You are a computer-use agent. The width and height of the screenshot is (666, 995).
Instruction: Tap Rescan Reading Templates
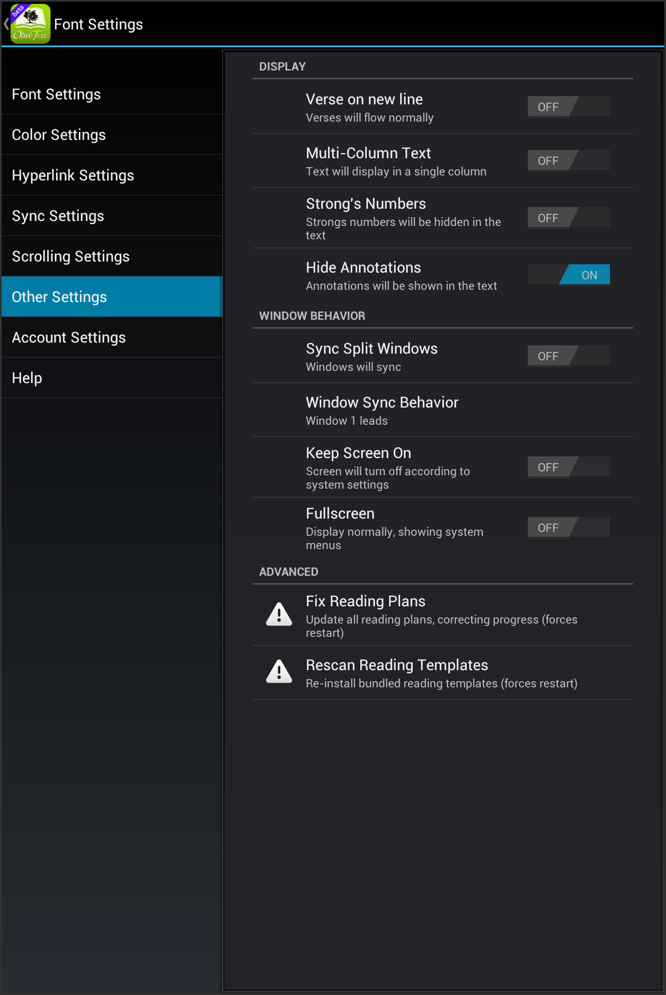point(443,673)
